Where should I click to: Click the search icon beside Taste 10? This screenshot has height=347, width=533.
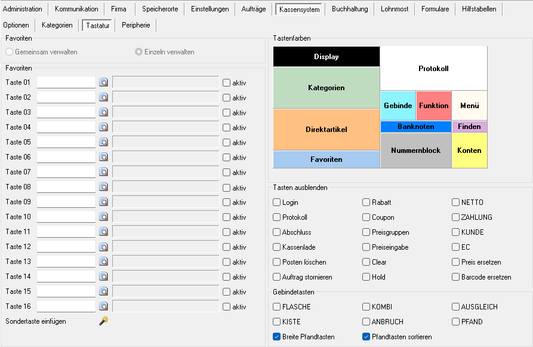103,217
